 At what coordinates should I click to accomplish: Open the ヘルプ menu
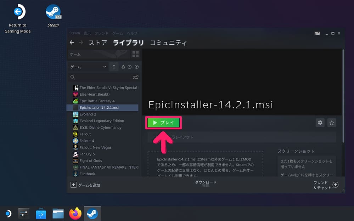tap(132, 33)
